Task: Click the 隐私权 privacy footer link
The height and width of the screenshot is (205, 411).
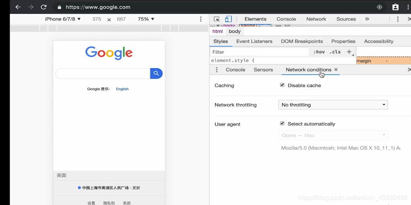Action: [109, 203]
